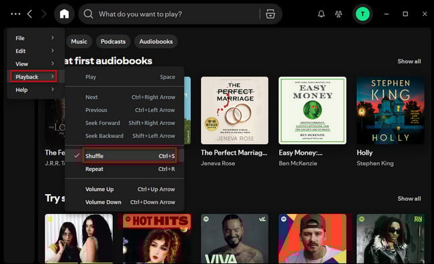The height and width of the screenshot is (264, 434).
Task: Open the playlist cover with man in cap
Action: tap(312, 238)
